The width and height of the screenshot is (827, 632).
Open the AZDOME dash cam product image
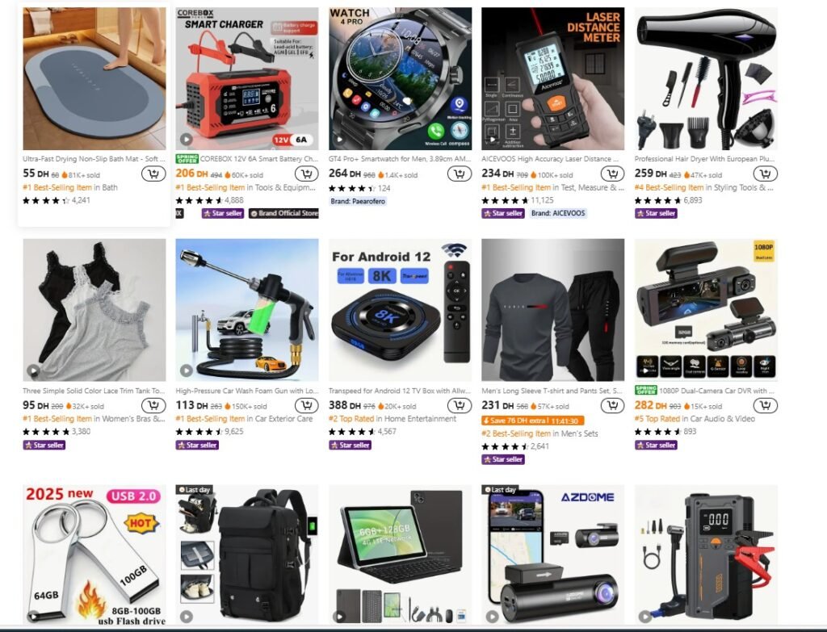pyautogui.click(x=552, y=555)
